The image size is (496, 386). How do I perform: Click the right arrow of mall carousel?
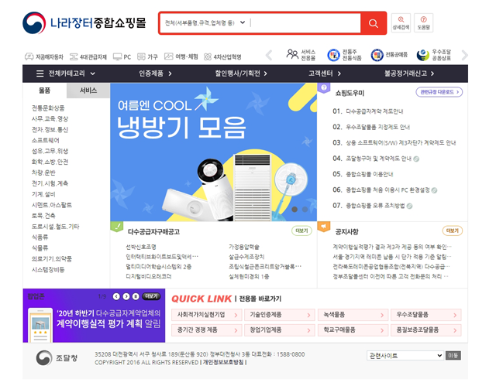464,55
